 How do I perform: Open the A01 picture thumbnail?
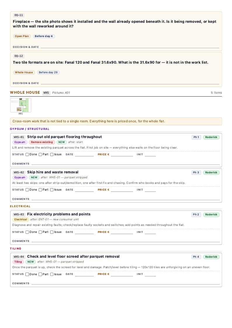click(21, 105)
